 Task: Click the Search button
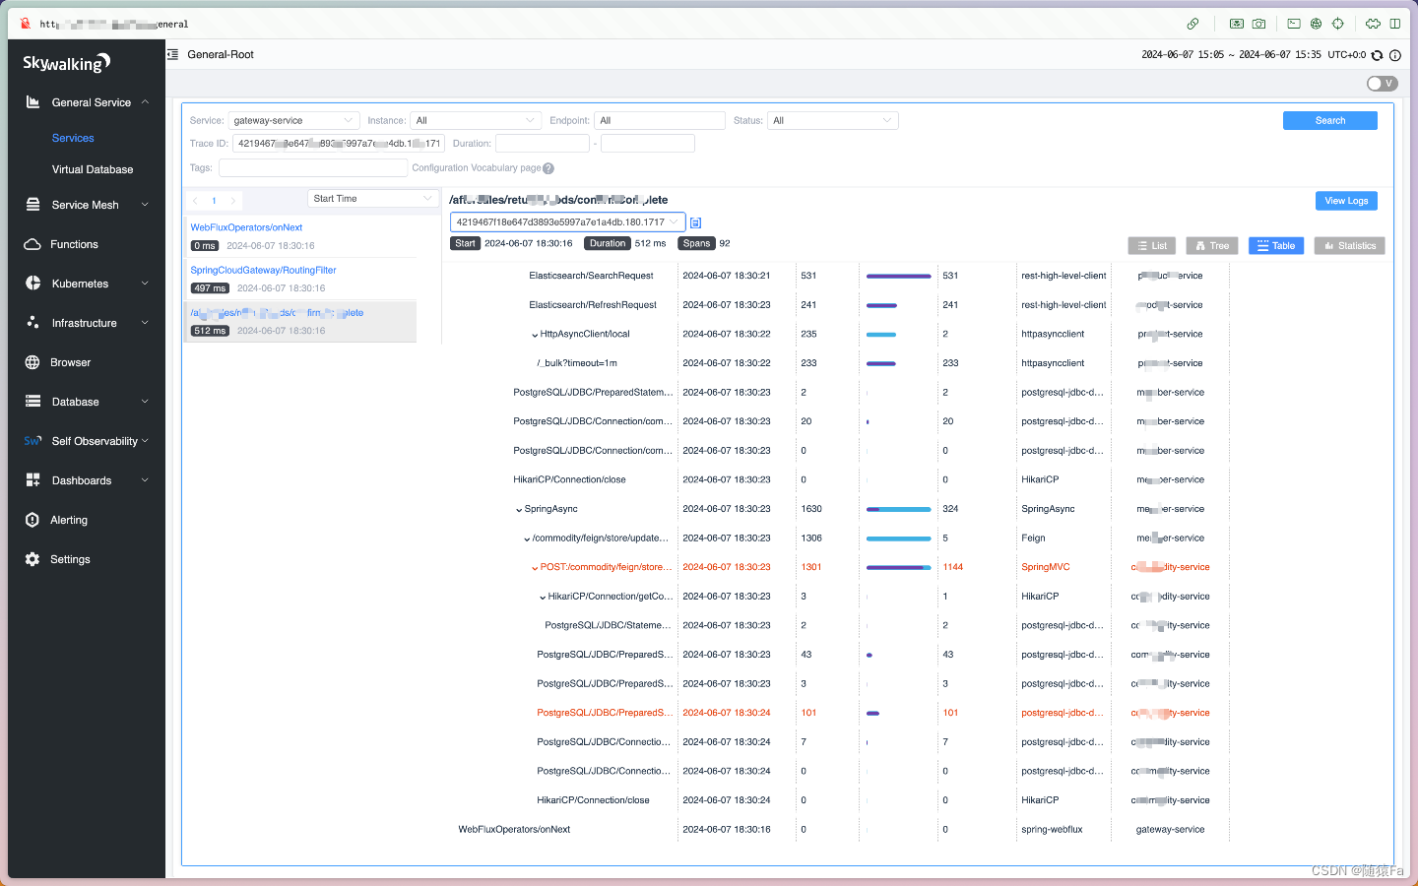click(1330, 120)
